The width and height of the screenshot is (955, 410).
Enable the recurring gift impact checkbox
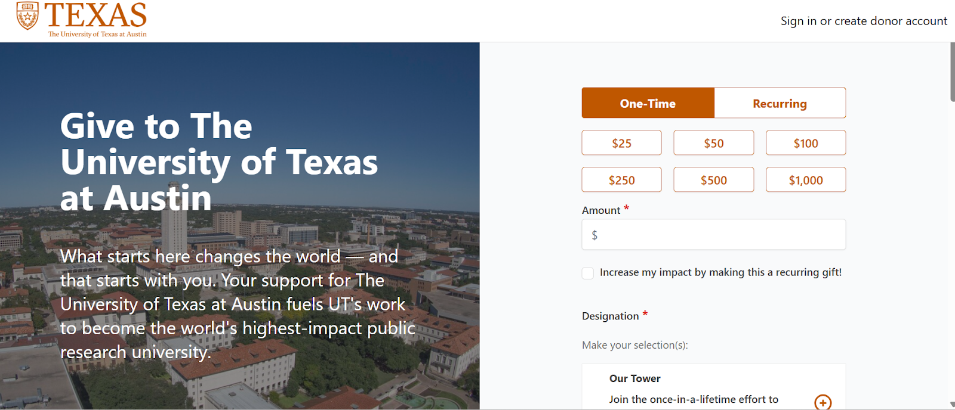[x=588, y=273]
